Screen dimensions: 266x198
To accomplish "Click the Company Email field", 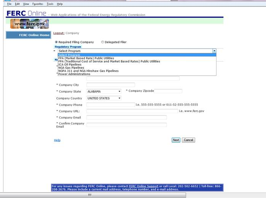I will coord(127,117).
